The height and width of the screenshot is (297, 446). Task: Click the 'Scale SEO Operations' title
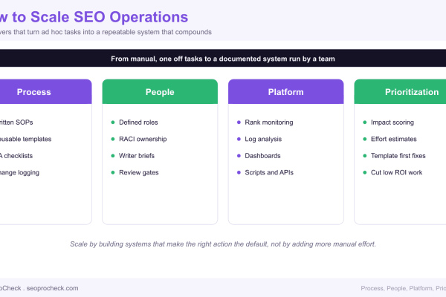[94, 17]
